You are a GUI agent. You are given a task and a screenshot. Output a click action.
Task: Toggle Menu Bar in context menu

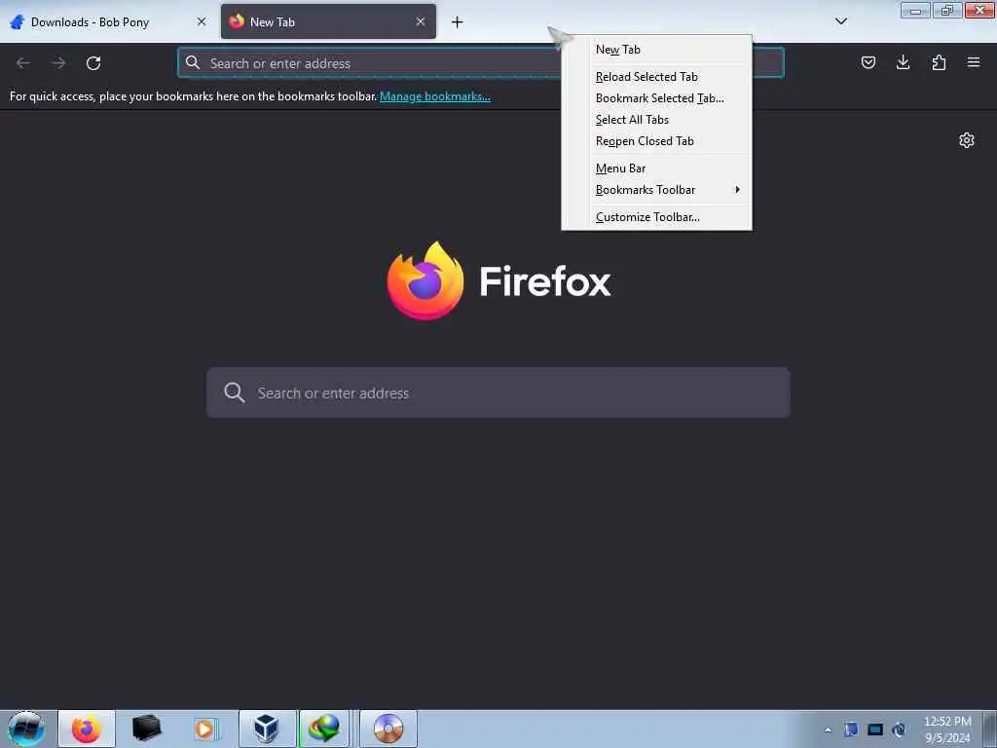pos(656,168)
